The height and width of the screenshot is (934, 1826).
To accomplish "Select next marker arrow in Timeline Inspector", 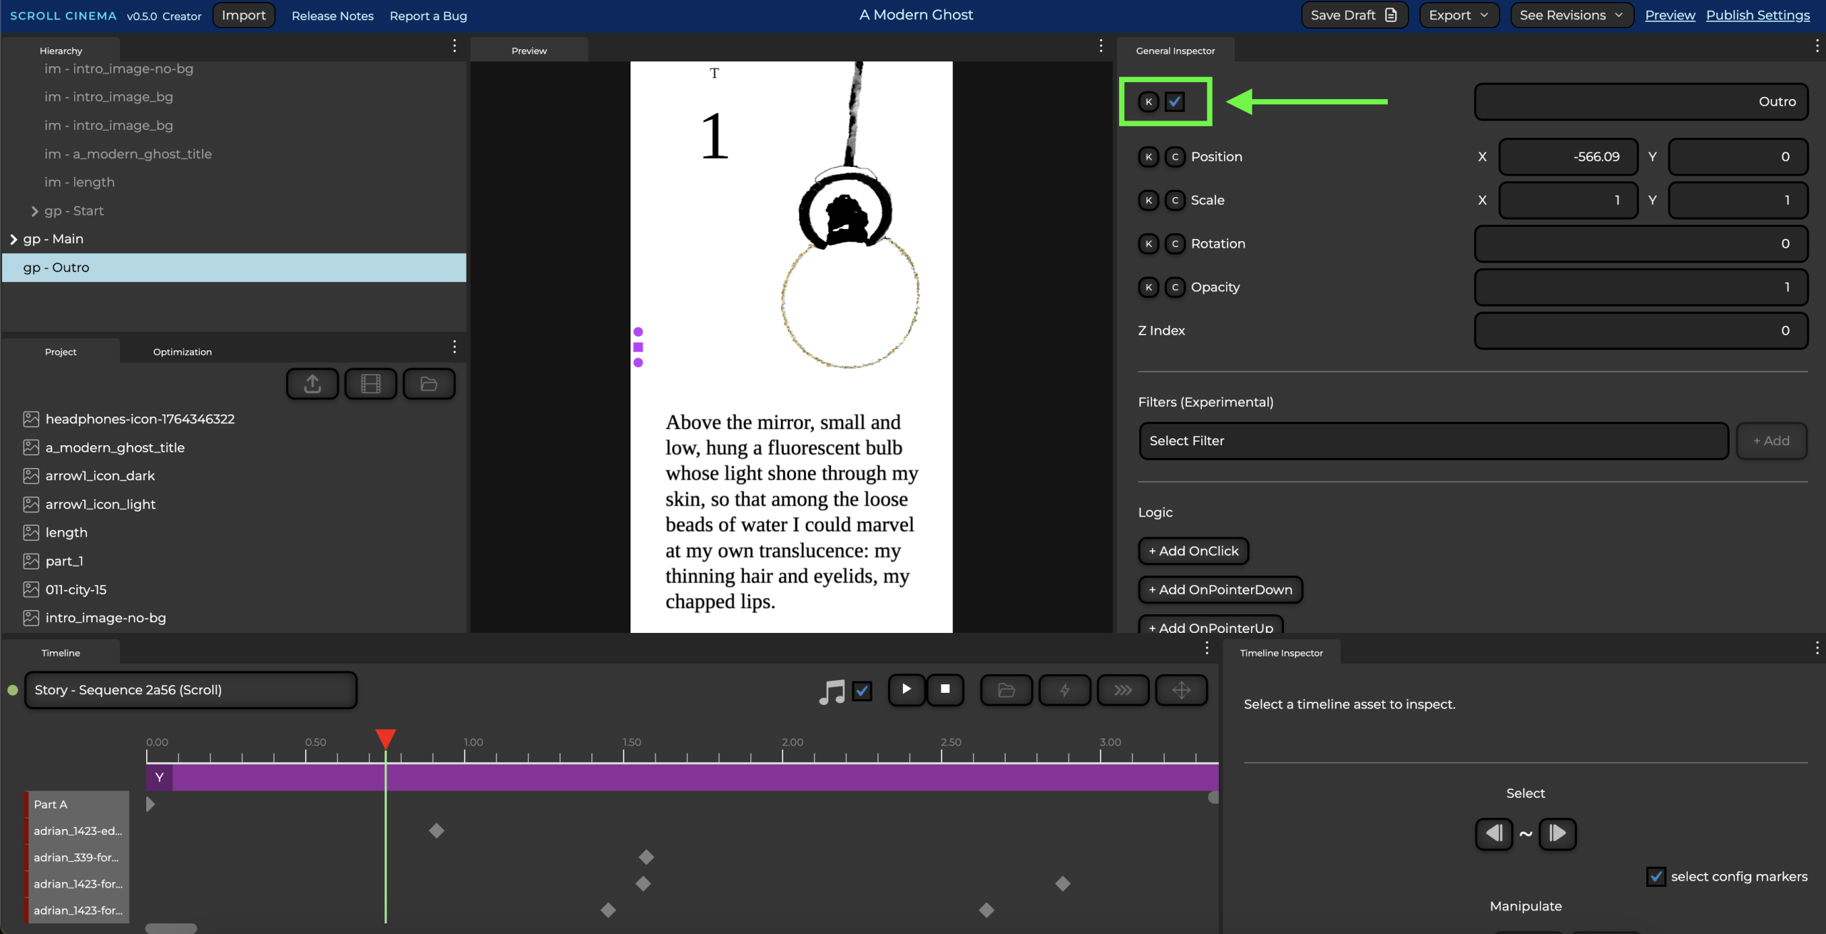I will coord(1557,833).
